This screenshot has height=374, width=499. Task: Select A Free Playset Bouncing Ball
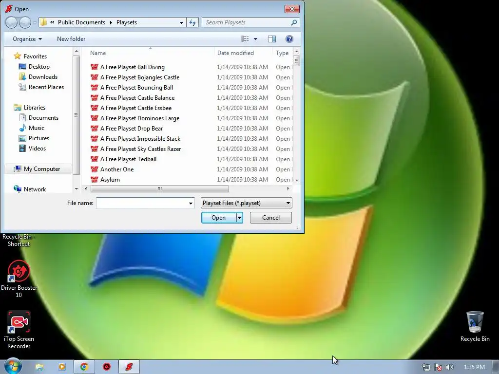click(x=132, y=88)
